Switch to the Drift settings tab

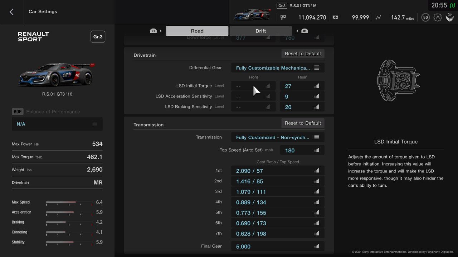tap(260, 31)
